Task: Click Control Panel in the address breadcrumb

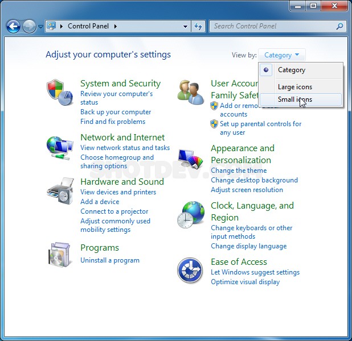Action: [88, 26]
